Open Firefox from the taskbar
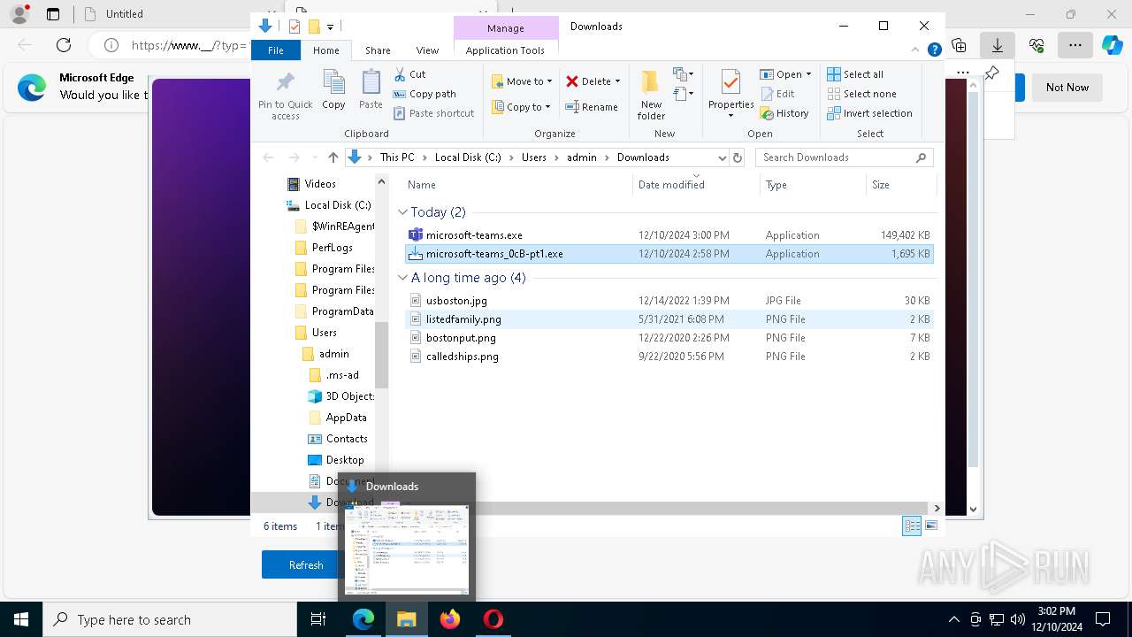Screen dimensions: 1132x637 (450, 619)
